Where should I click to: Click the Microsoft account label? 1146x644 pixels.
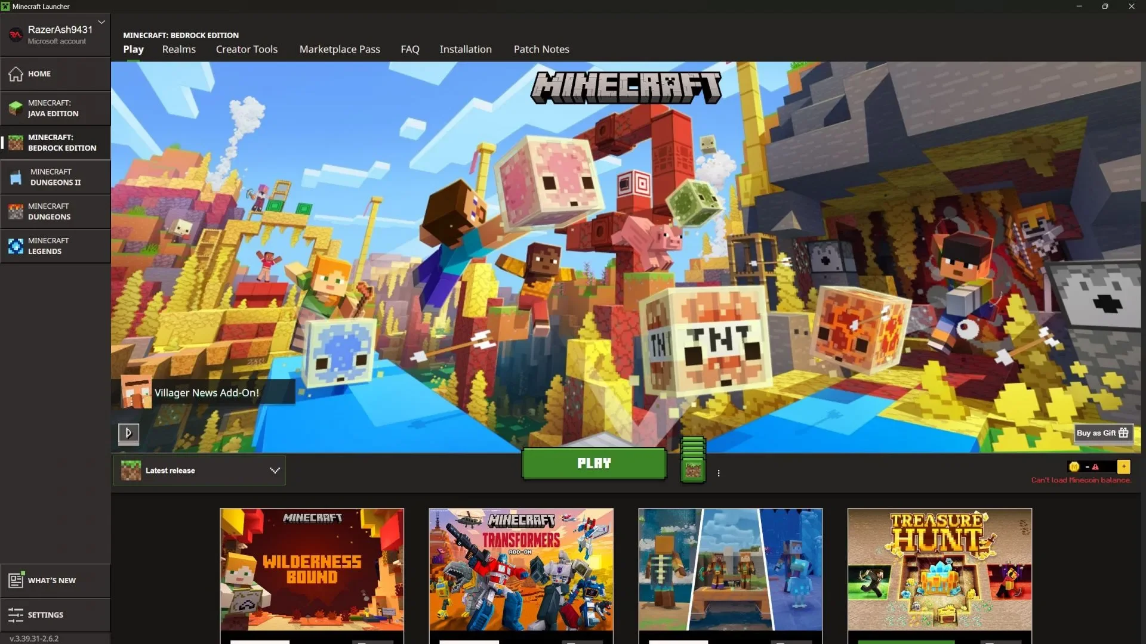(57, 41)
